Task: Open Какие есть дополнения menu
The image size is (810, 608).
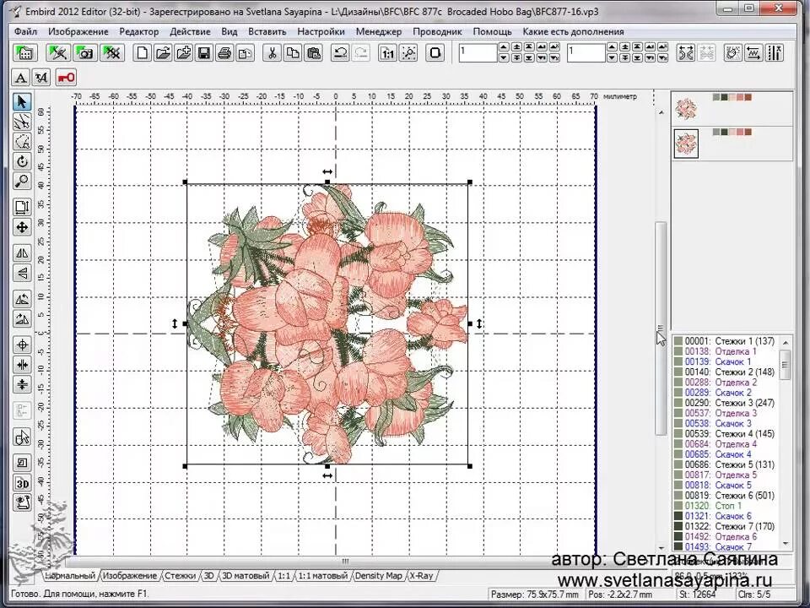Action: tap(574, 31)
